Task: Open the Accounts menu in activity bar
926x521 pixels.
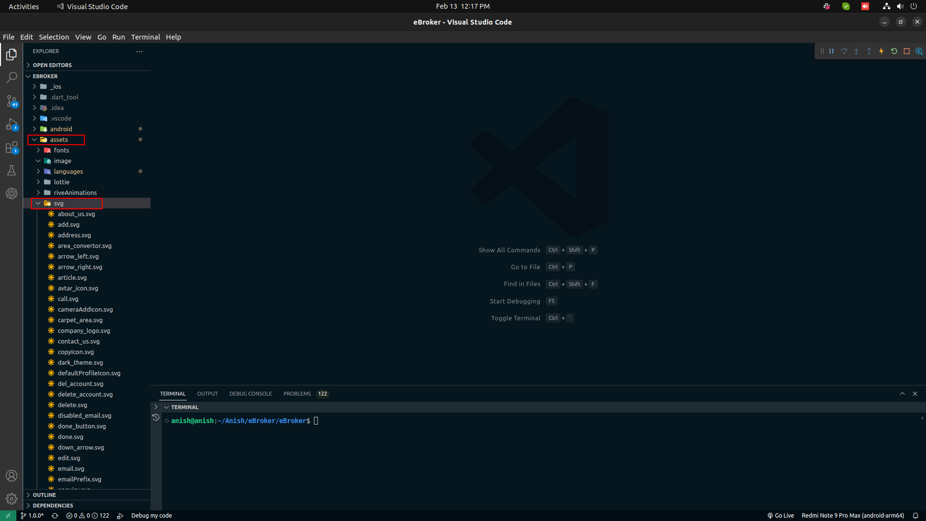Action: click(x=12, y=476)
